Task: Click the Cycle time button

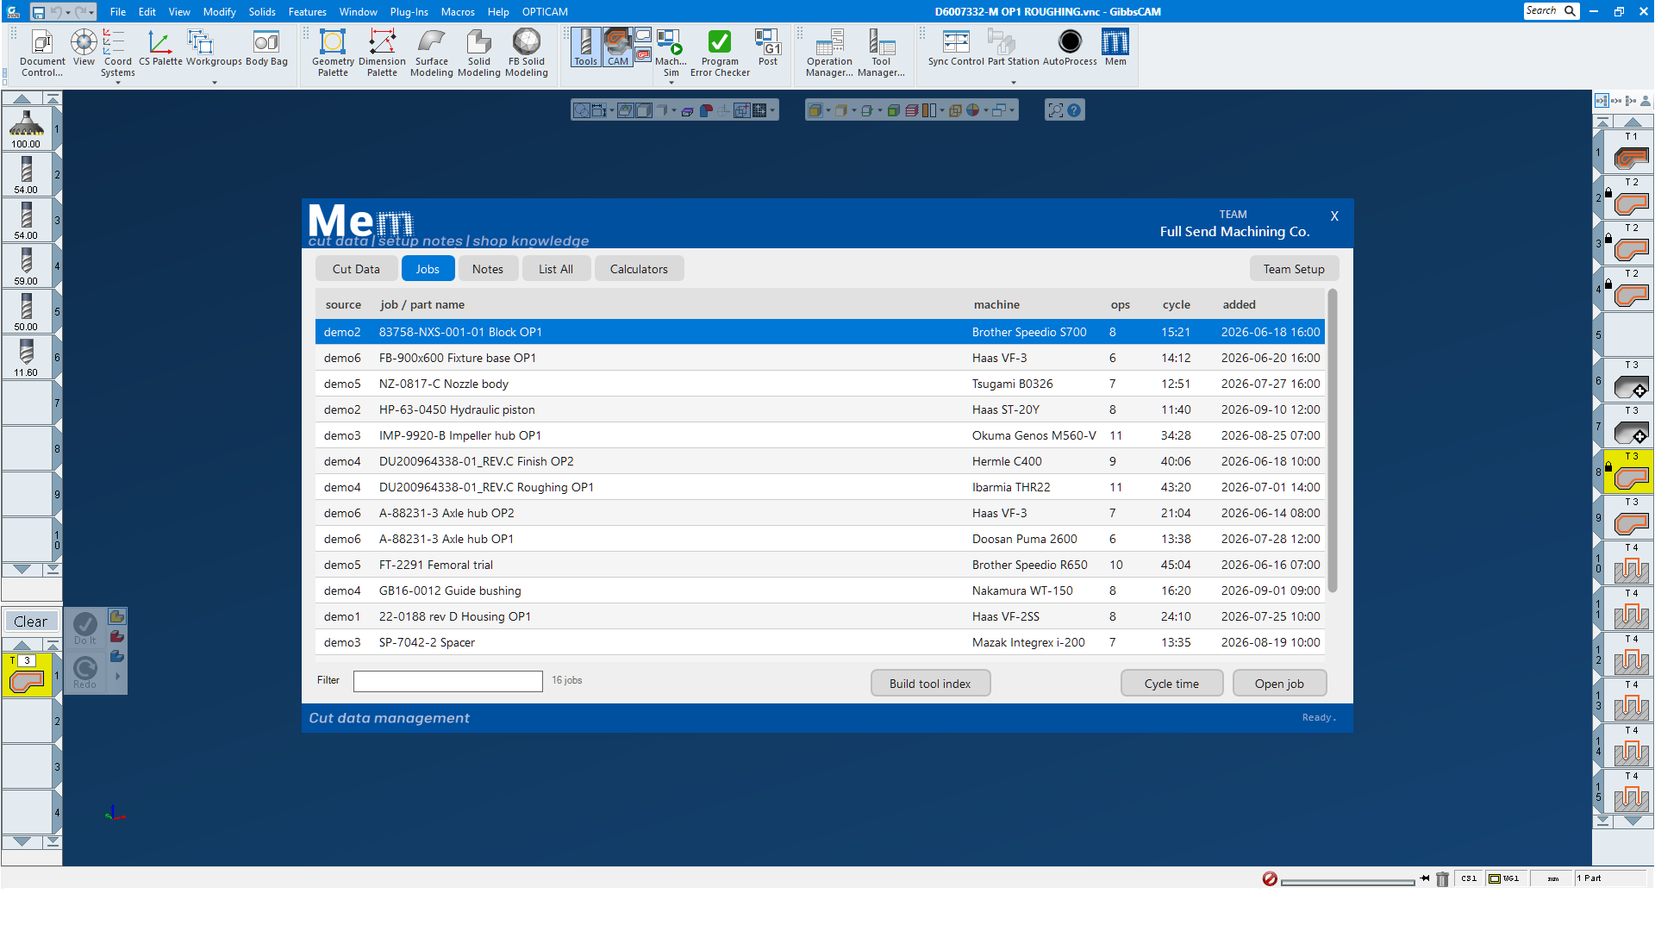Action: pyautogui.click(x=1171, y=684)
